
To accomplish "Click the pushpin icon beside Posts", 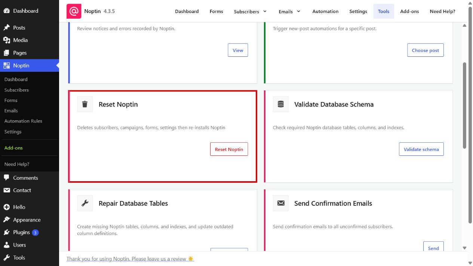I will tap(7, 28).
